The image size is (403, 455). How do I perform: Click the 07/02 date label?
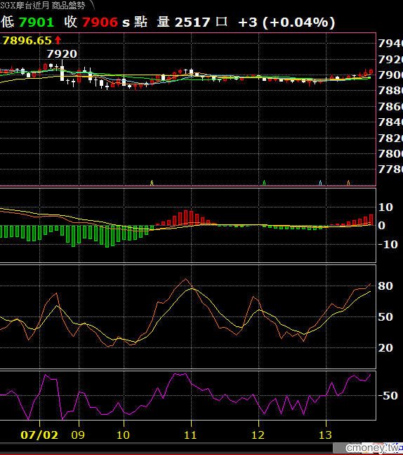pyautogui.click(x=39, y=435)
